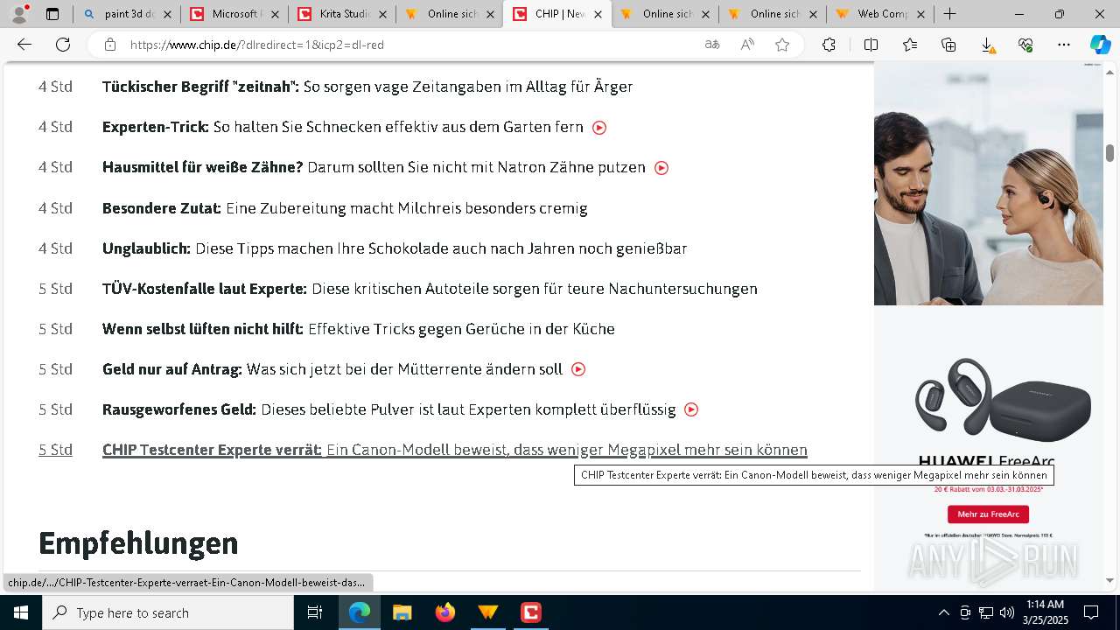
Task: Open article Geld nur auf Antrag
Action: click(x=332, y=369)
